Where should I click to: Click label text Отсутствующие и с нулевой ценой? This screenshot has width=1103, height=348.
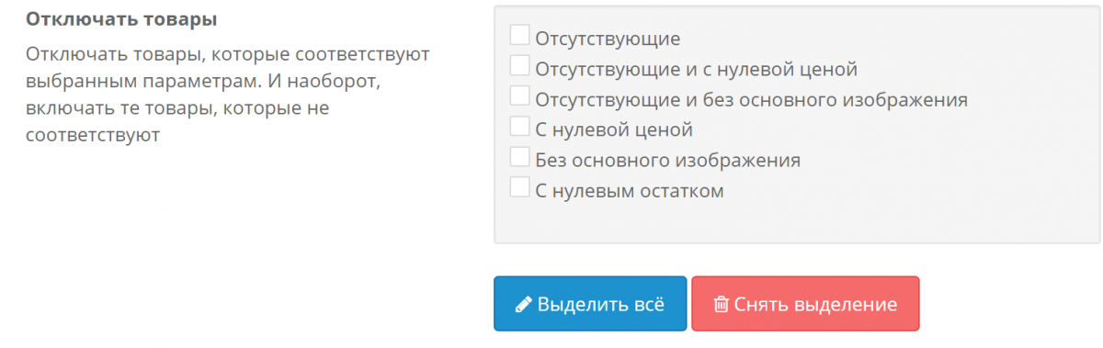point(696,69)
